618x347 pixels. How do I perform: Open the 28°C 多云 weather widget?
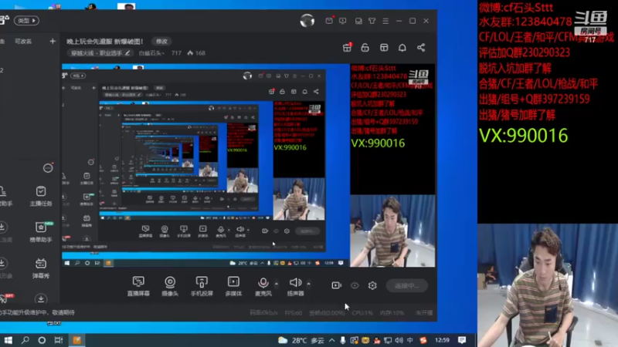point(301,340)
